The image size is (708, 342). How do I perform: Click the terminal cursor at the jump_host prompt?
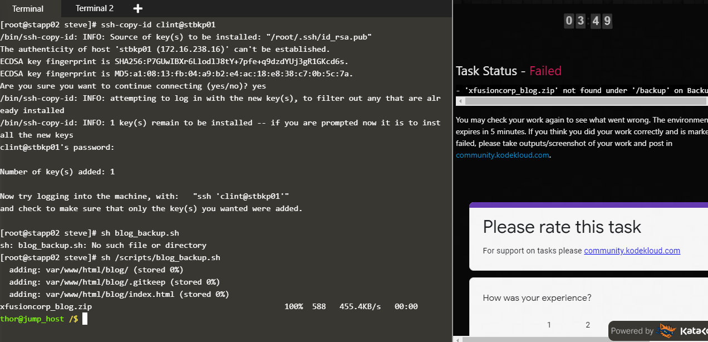[85, 319]
